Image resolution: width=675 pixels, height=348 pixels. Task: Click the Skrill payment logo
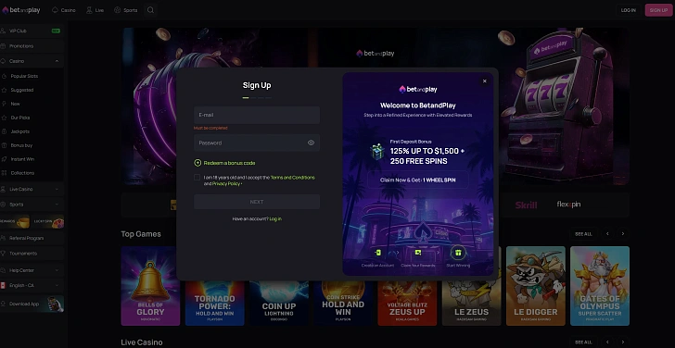(526, 205)
